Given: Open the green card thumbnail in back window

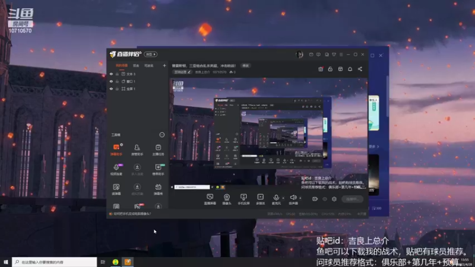Looking at the screenshot, I should click(374, 113).
